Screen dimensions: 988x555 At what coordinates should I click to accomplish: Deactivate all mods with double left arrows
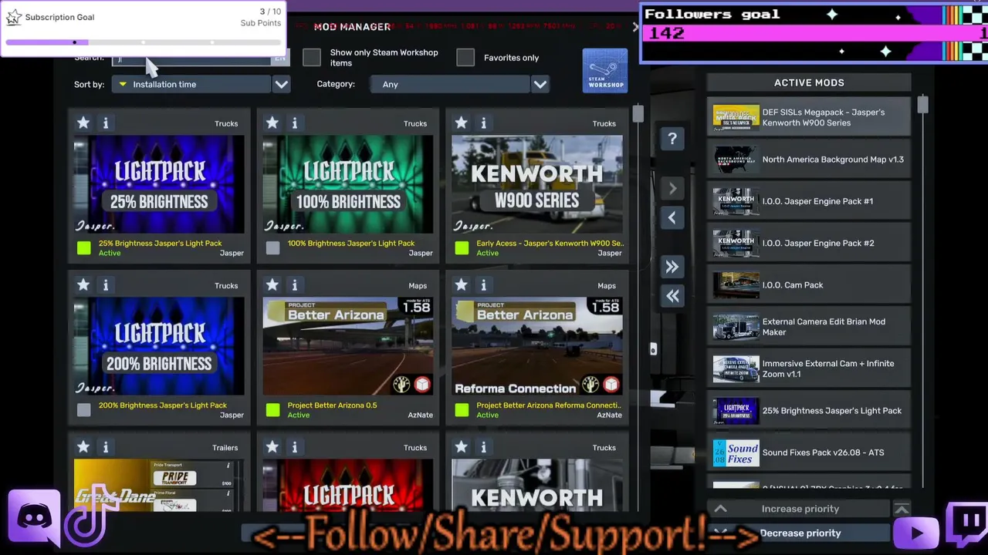tap(672, 296)
